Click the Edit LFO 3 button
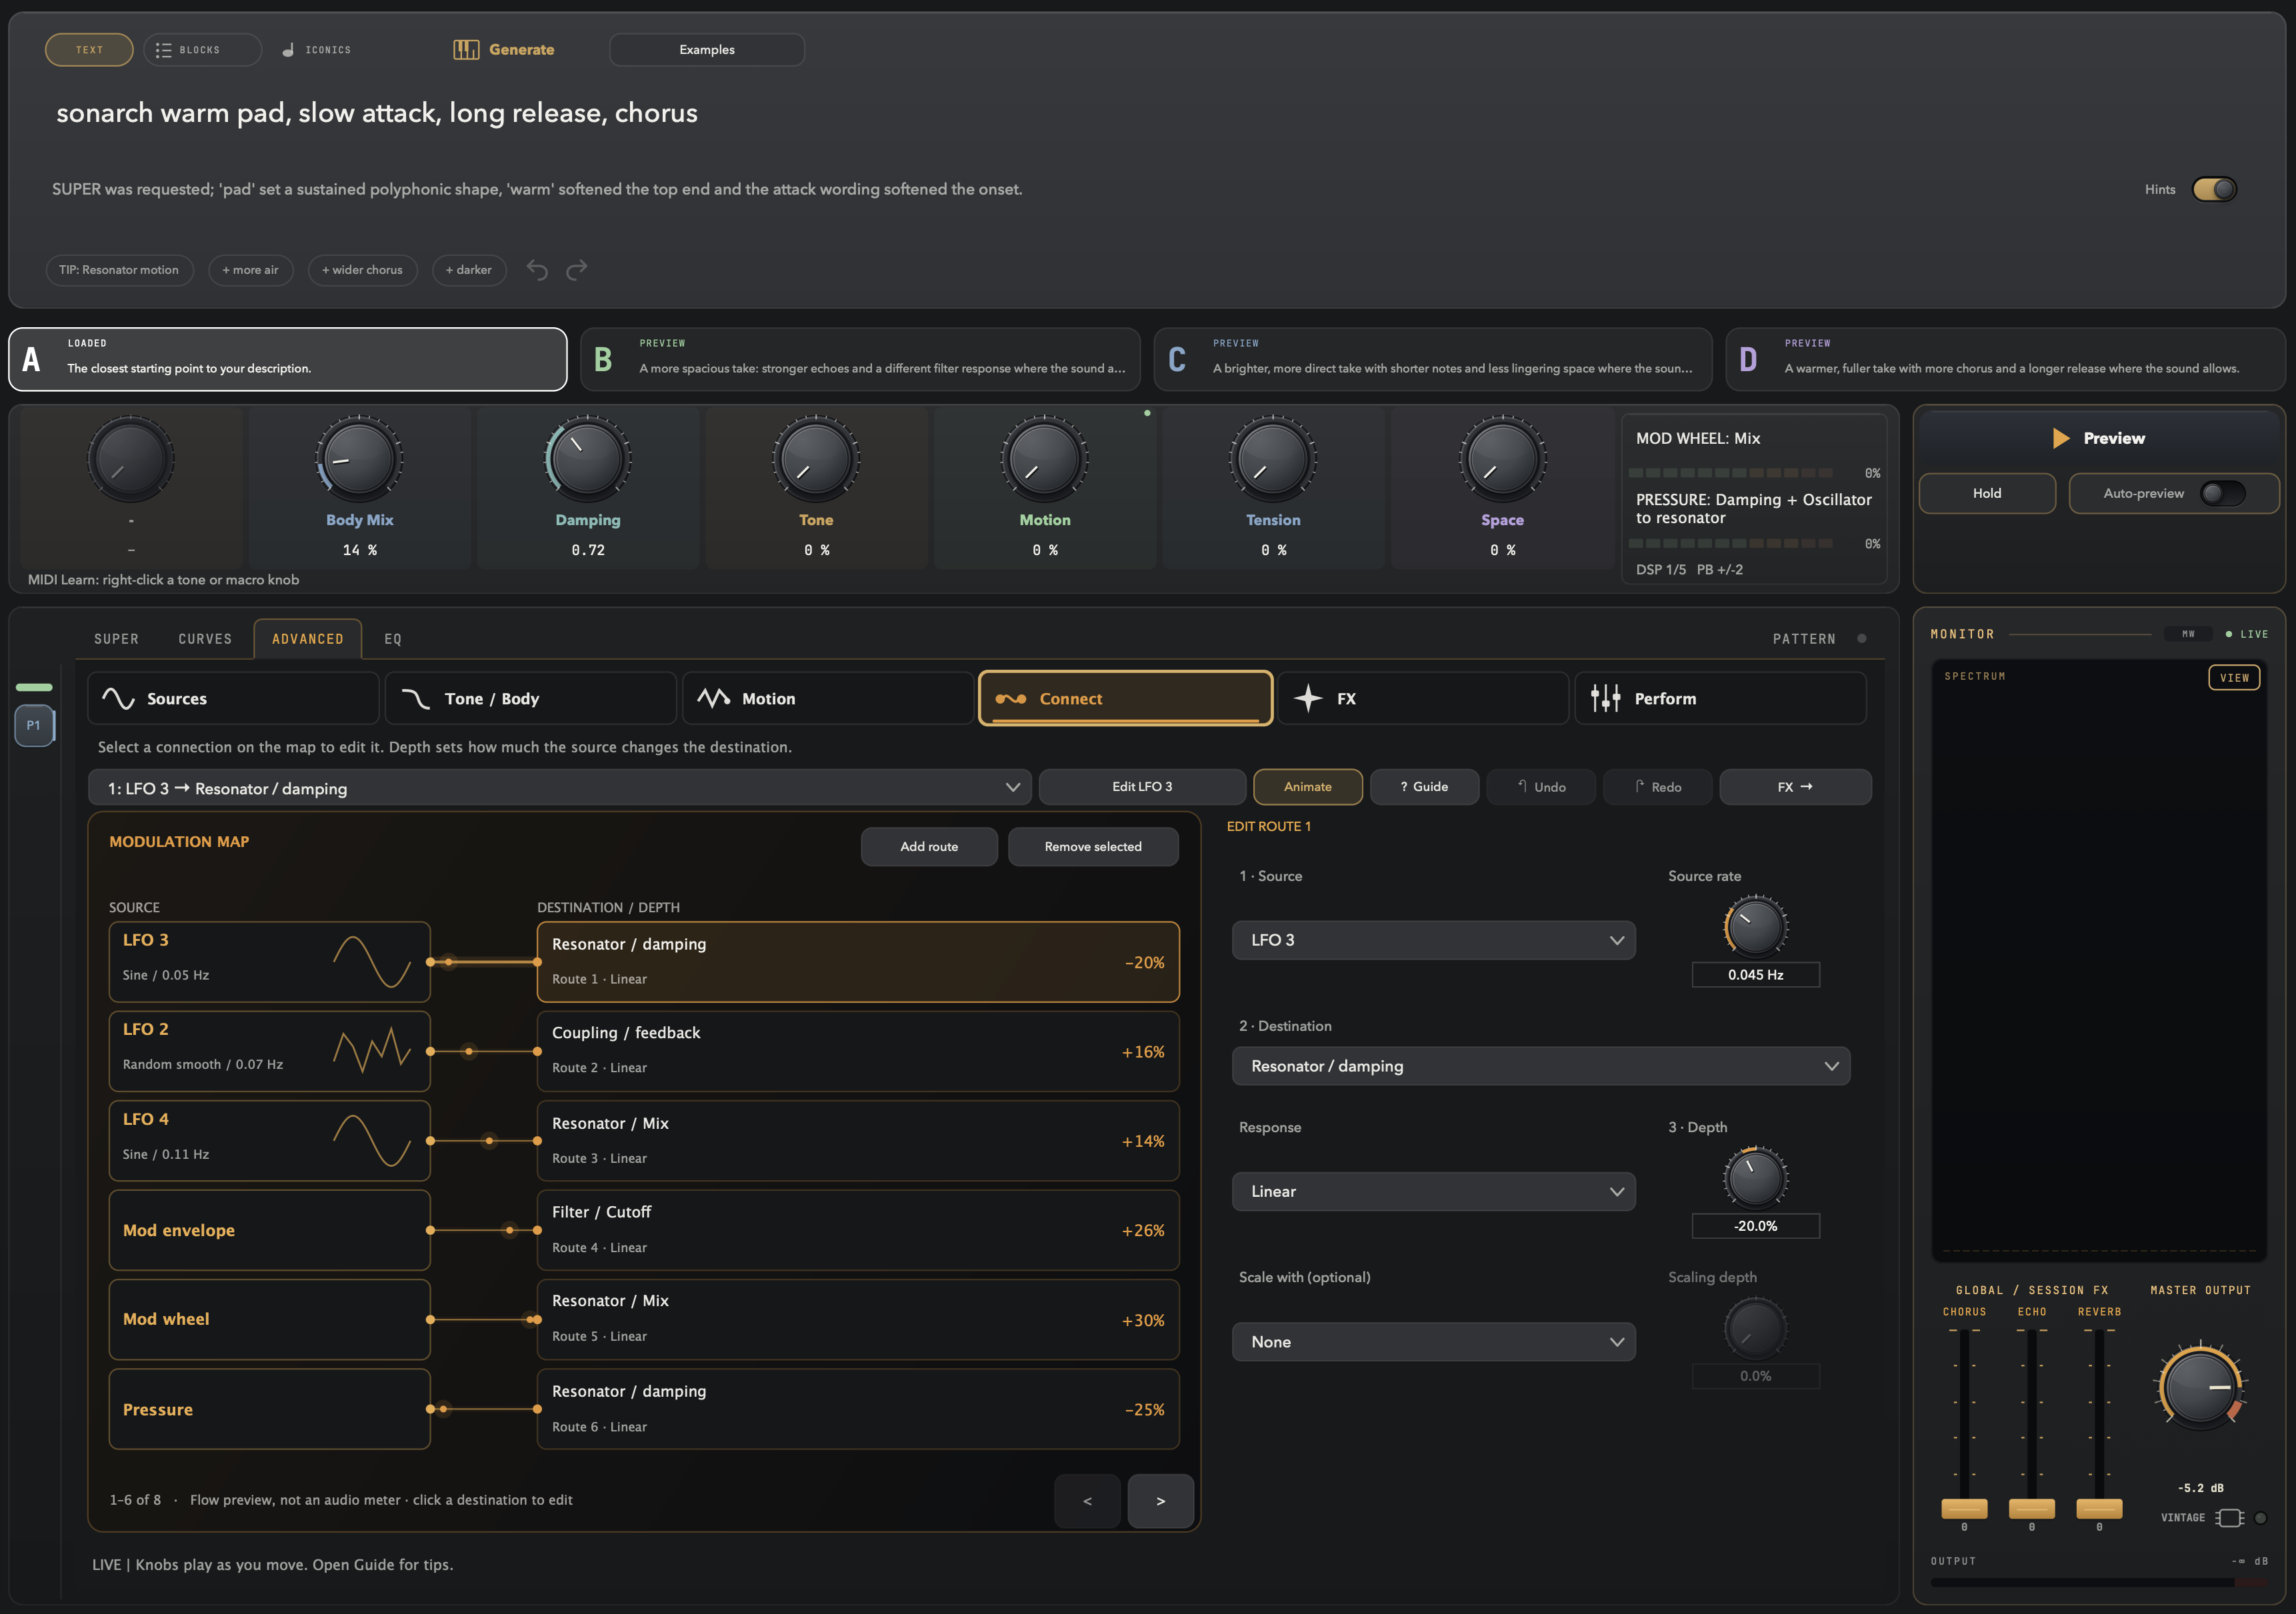 [x=1142, y=788]
